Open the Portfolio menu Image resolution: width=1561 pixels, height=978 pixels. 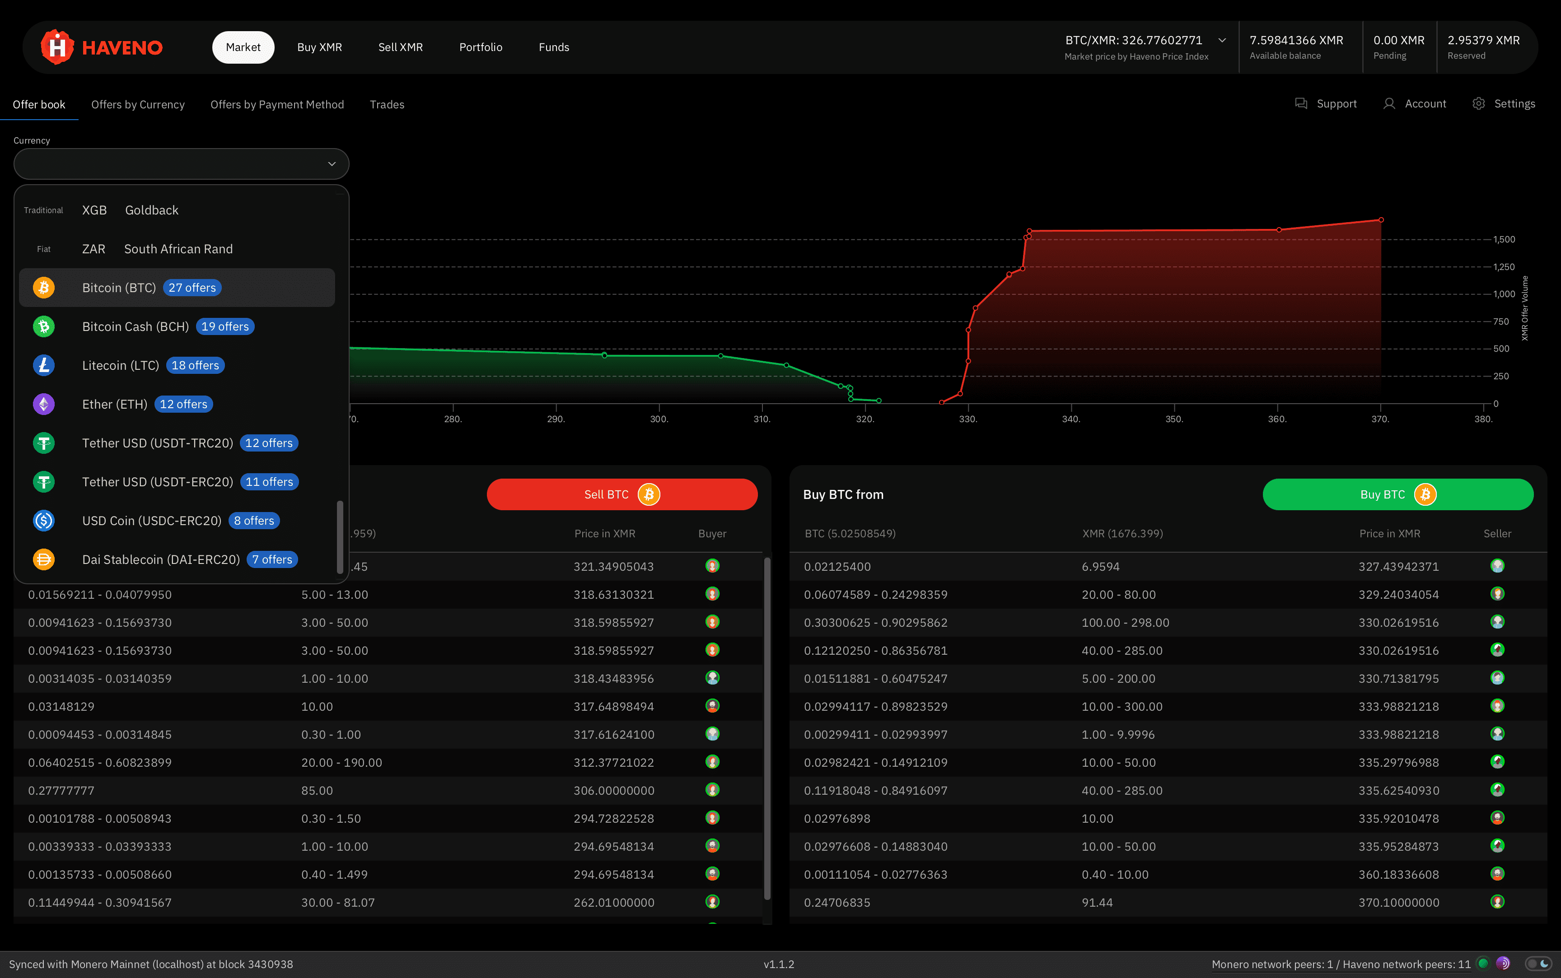(480, 47)
